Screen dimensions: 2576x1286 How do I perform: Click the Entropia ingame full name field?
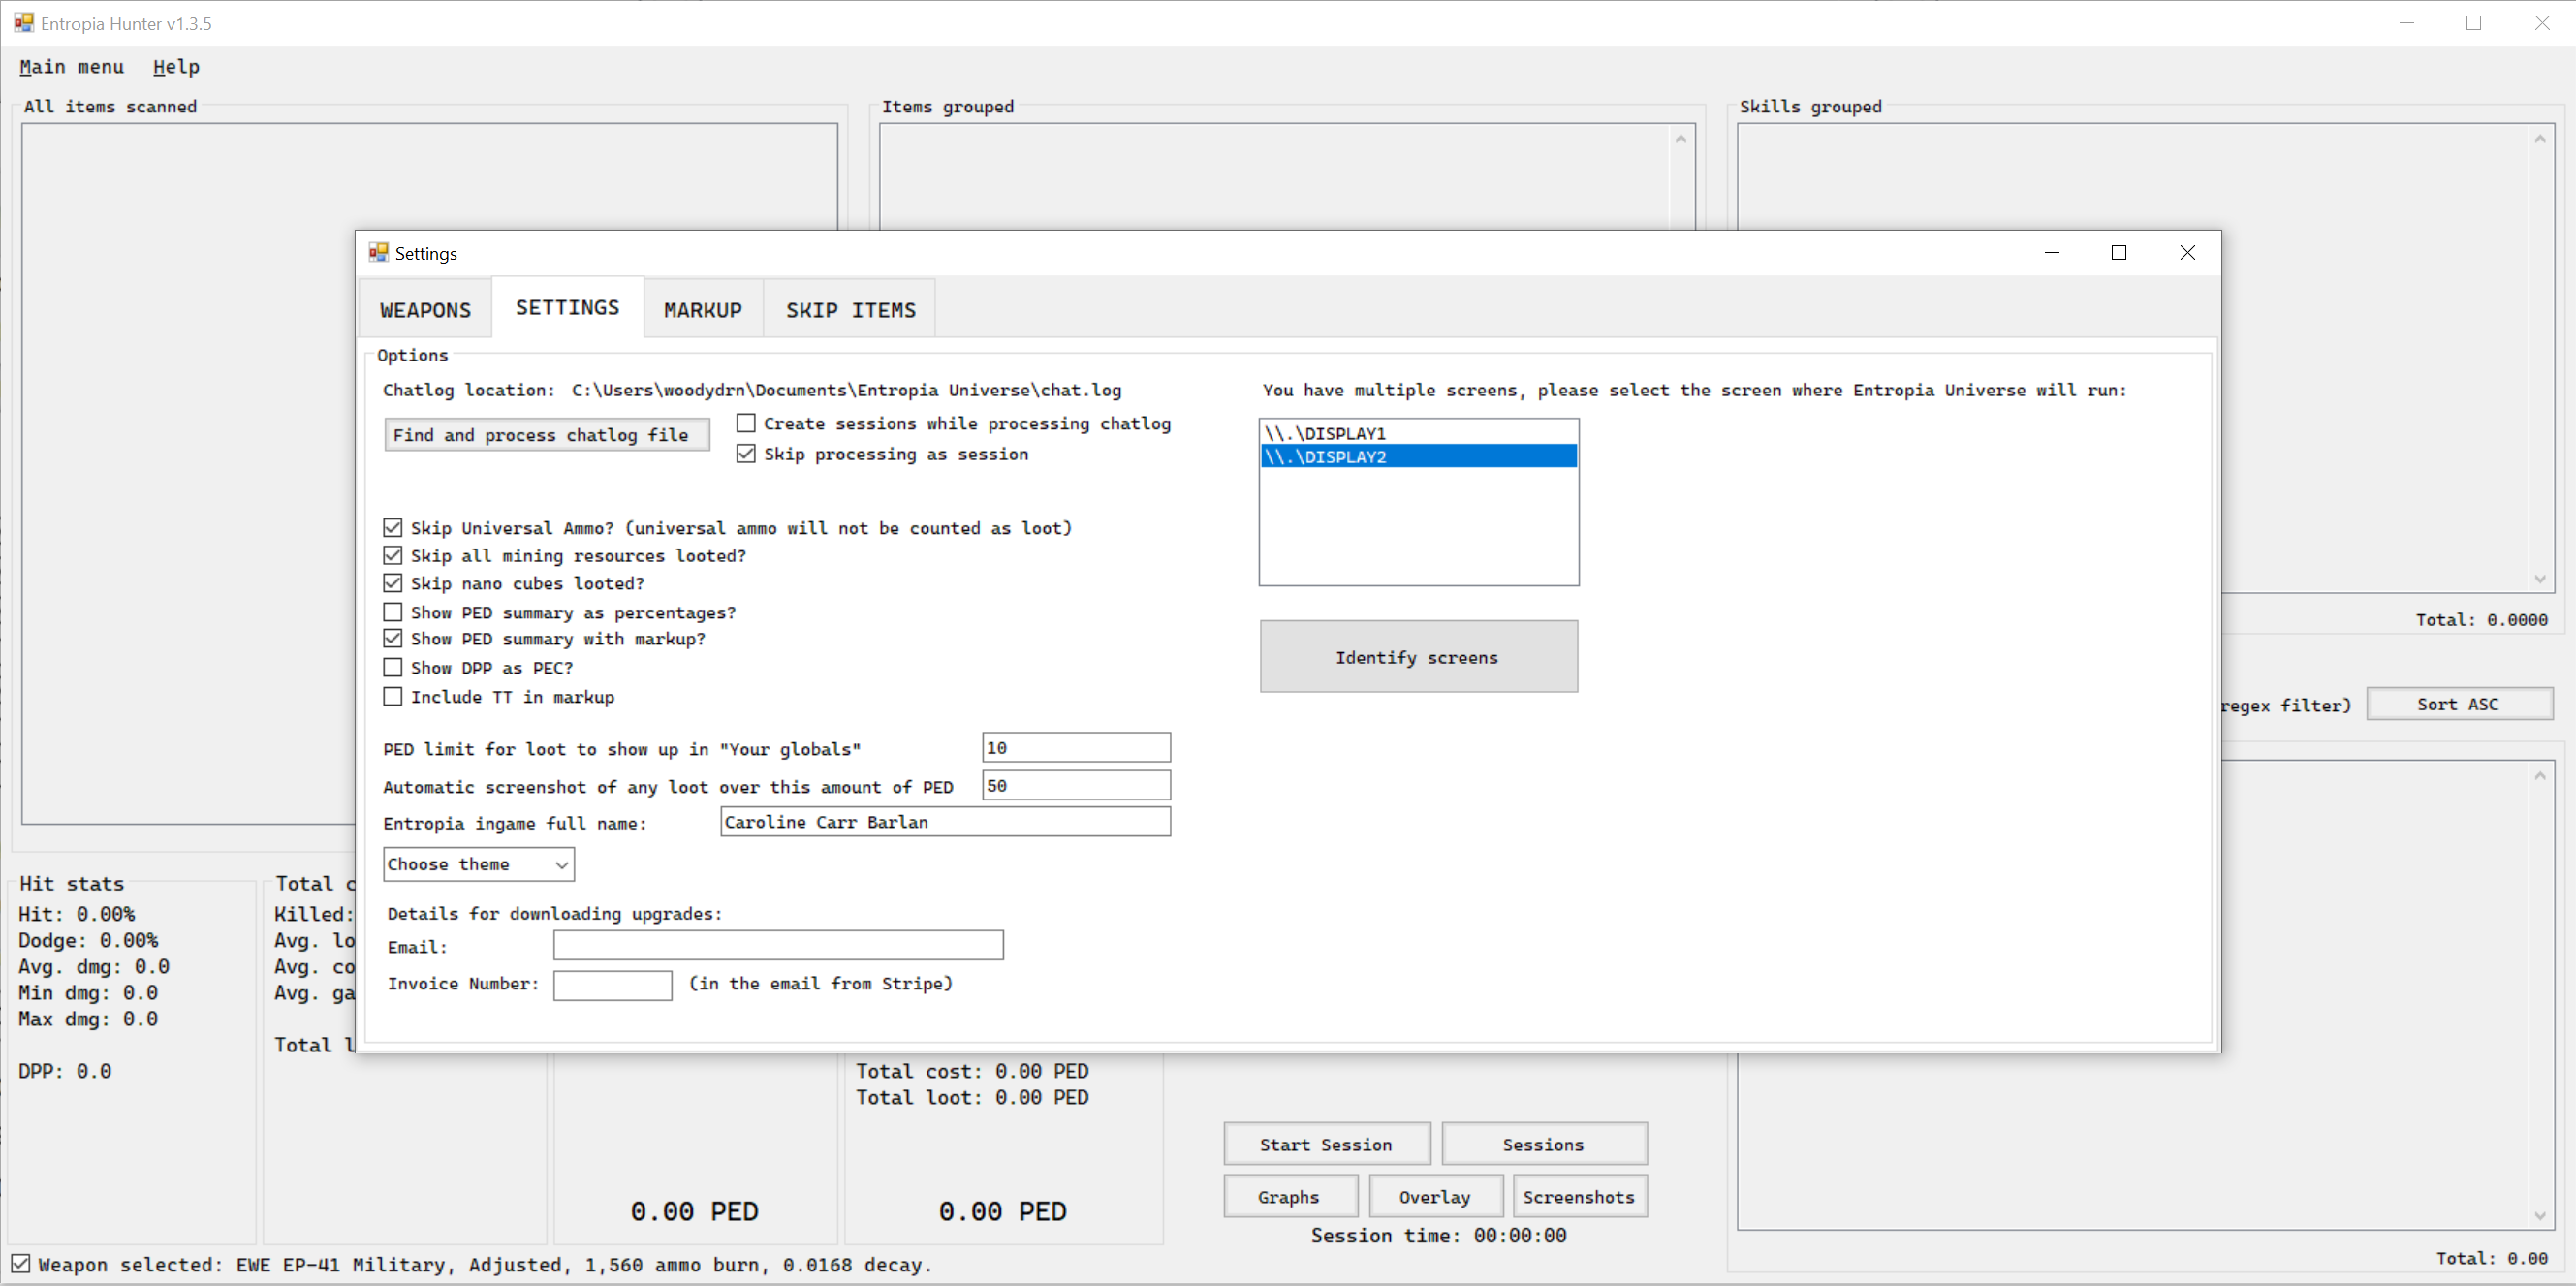(x=945, y=822)
